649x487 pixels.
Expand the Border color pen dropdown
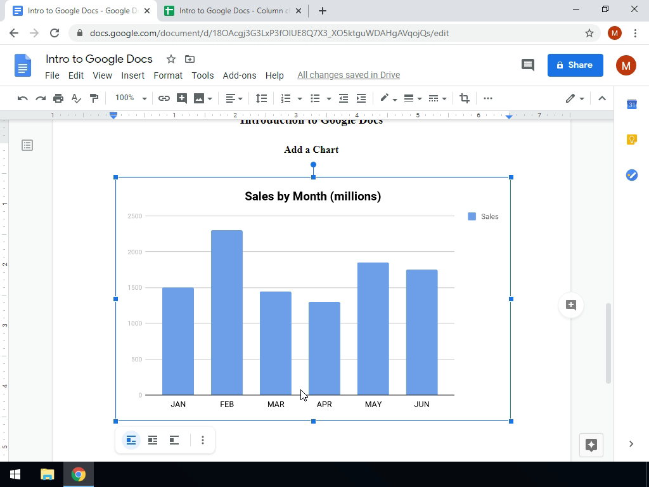tap(388, 98)
